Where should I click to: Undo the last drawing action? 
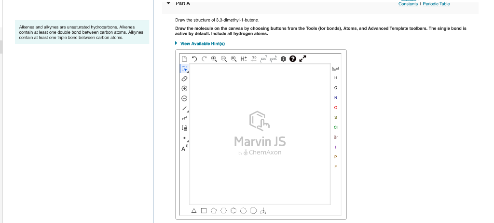click(194, 59)
